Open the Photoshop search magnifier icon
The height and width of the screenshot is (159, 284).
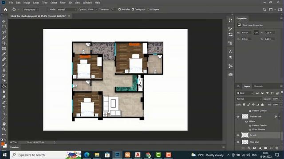[x=264, y=10]
